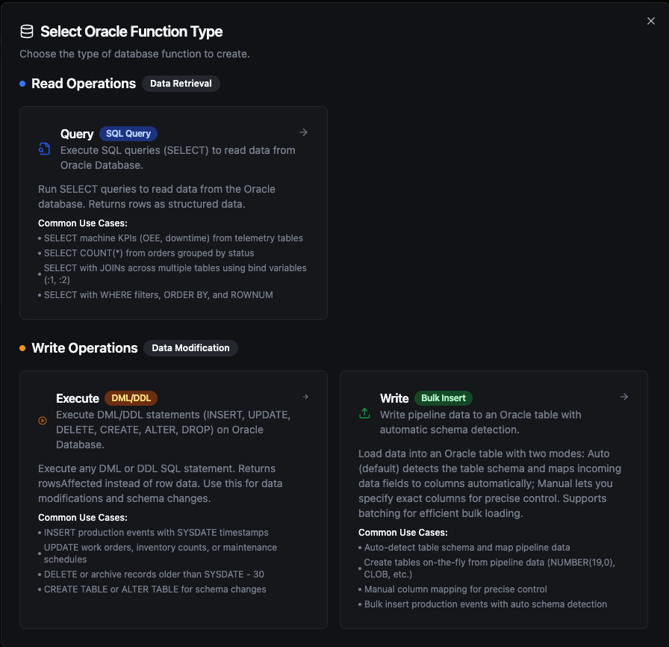This screenshot has width=669, height=647.
Task: Click the orange dot beside Write Operations
Action: [22, 348]
